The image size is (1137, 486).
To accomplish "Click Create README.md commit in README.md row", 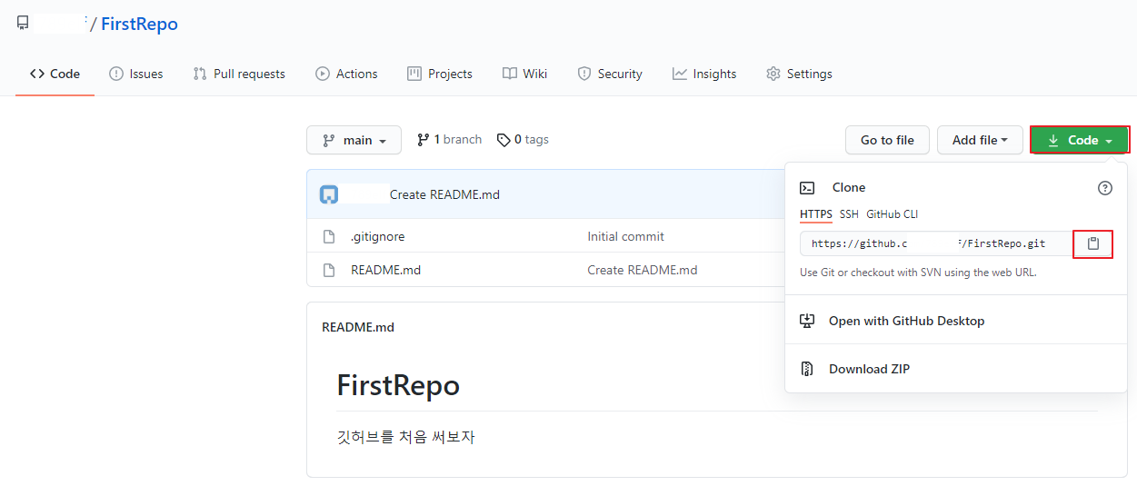I will tap(643, 270).
